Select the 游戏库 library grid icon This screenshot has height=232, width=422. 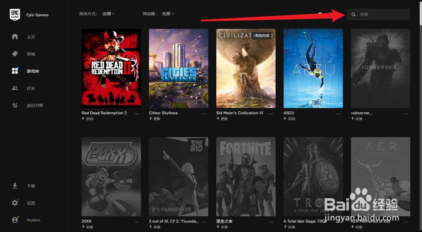(x=15, y=71)
